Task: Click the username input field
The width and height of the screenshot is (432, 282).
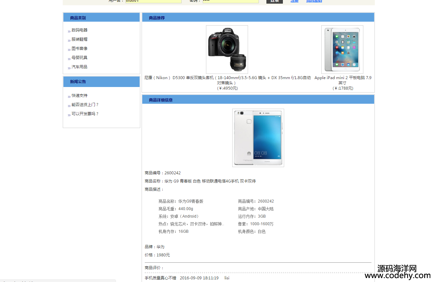Action: point(153,1)
